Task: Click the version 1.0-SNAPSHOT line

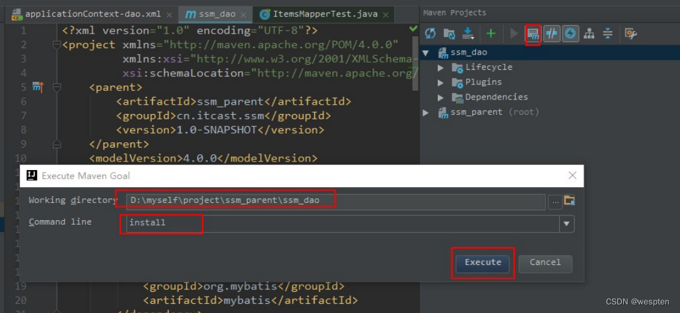Action: [x=220, y=130]
